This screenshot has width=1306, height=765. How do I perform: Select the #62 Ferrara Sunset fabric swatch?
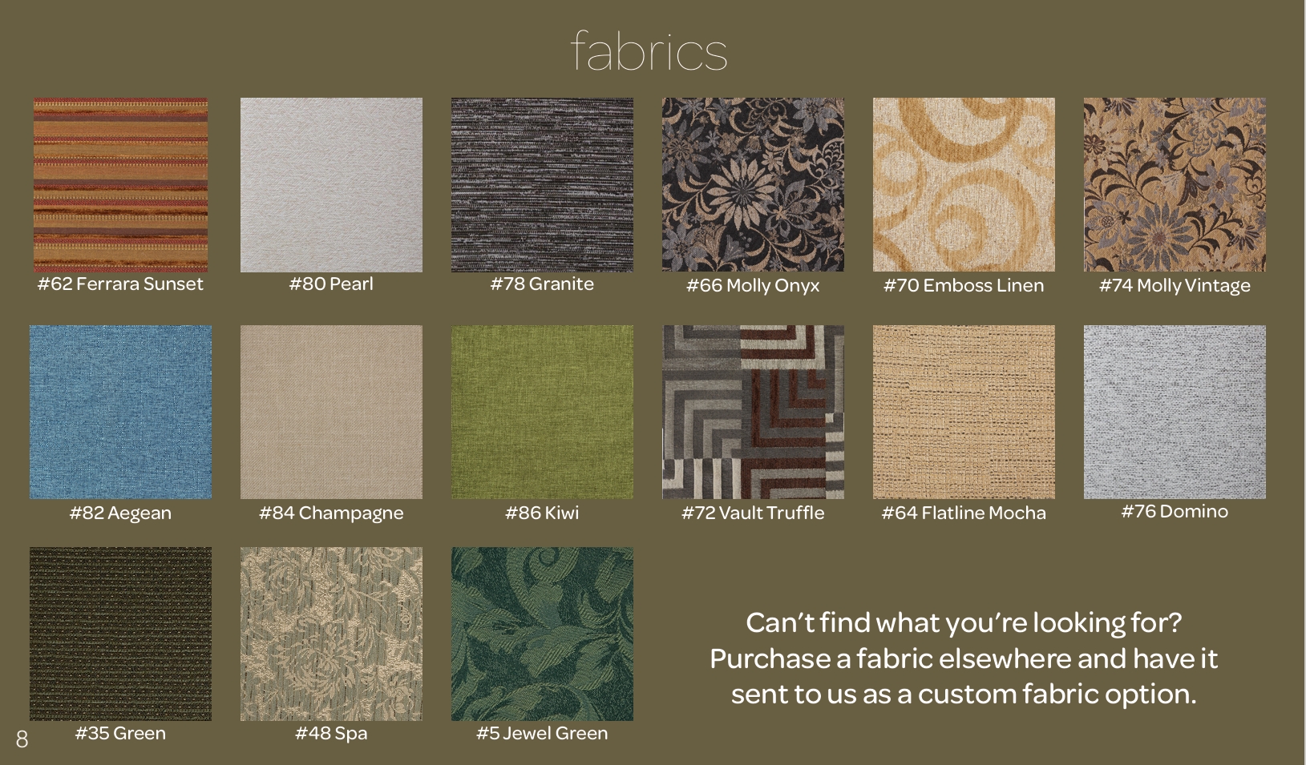[x=120, y=185]
